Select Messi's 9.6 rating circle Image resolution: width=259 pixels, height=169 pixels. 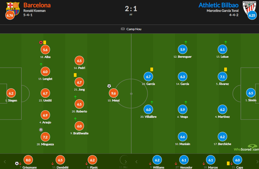pyautogui.click(x=113, y=93)
